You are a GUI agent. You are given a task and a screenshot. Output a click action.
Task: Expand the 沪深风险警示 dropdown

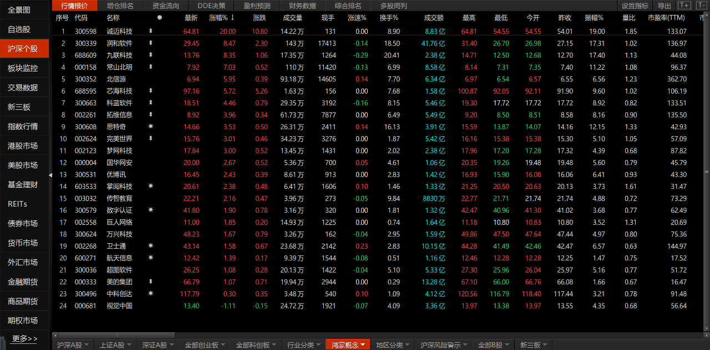[x=444, y=345]
